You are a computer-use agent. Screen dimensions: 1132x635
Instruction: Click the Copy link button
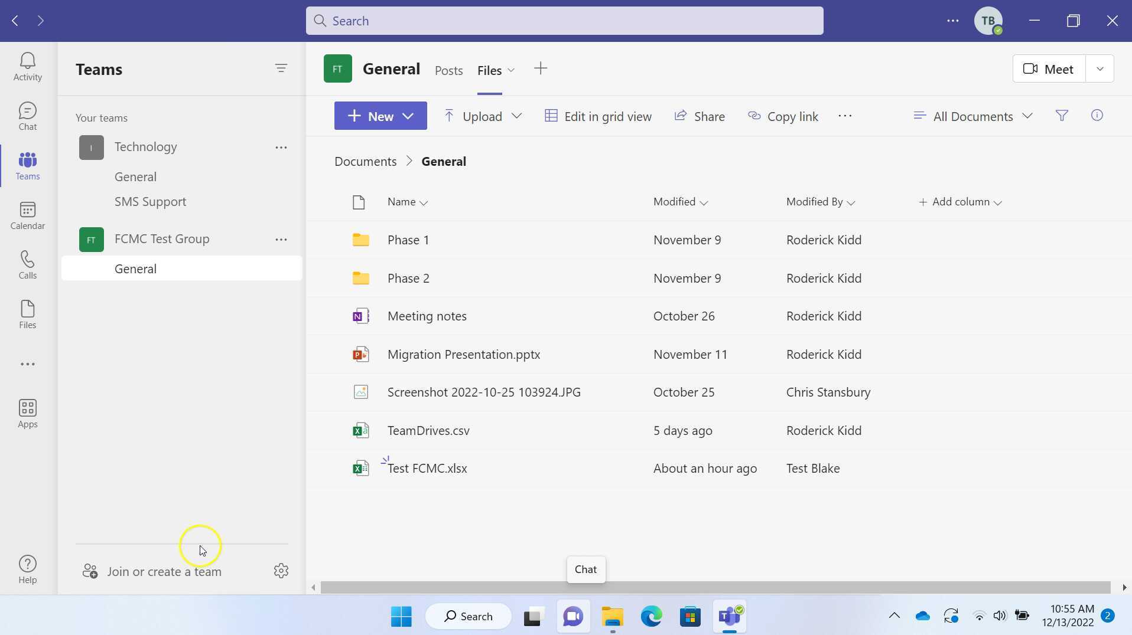(x=783, y=116)
